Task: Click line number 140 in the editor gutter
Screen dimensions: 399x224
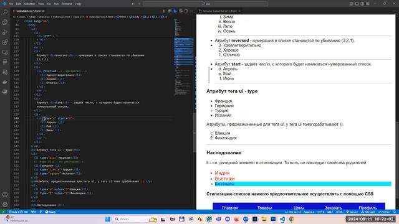Action: (x=17, y=118)
